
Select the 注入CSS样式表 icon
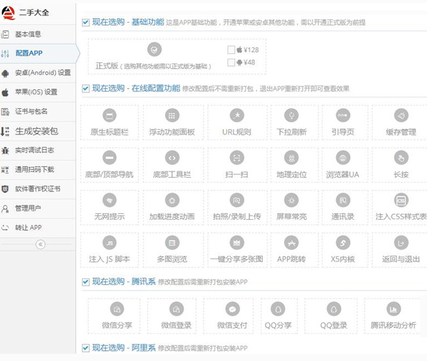coord(401,200)
